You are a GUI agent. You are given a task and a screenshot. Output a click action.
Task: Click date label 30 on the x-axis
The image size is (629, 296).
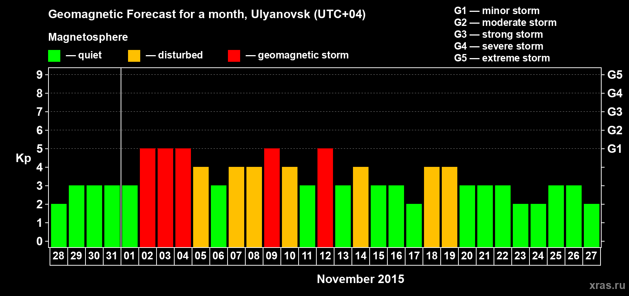coord(94,256)
